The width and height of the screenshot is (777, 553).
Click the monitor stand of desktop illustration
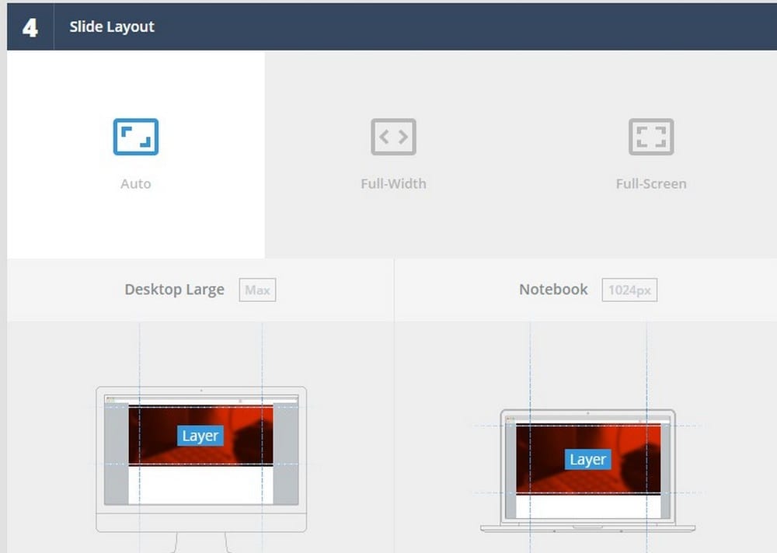tap(201, 543)
